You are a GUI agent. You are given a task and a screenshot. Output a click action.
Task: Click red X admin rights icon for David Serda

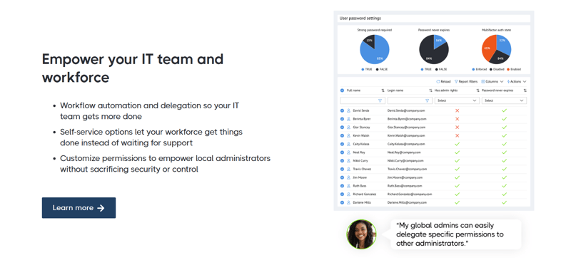(458, 110)
